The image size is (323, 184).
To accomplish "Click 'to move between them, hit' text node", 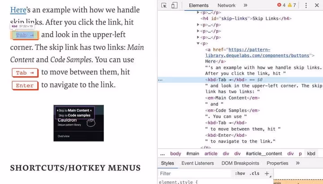I will [x=243, y=129].
